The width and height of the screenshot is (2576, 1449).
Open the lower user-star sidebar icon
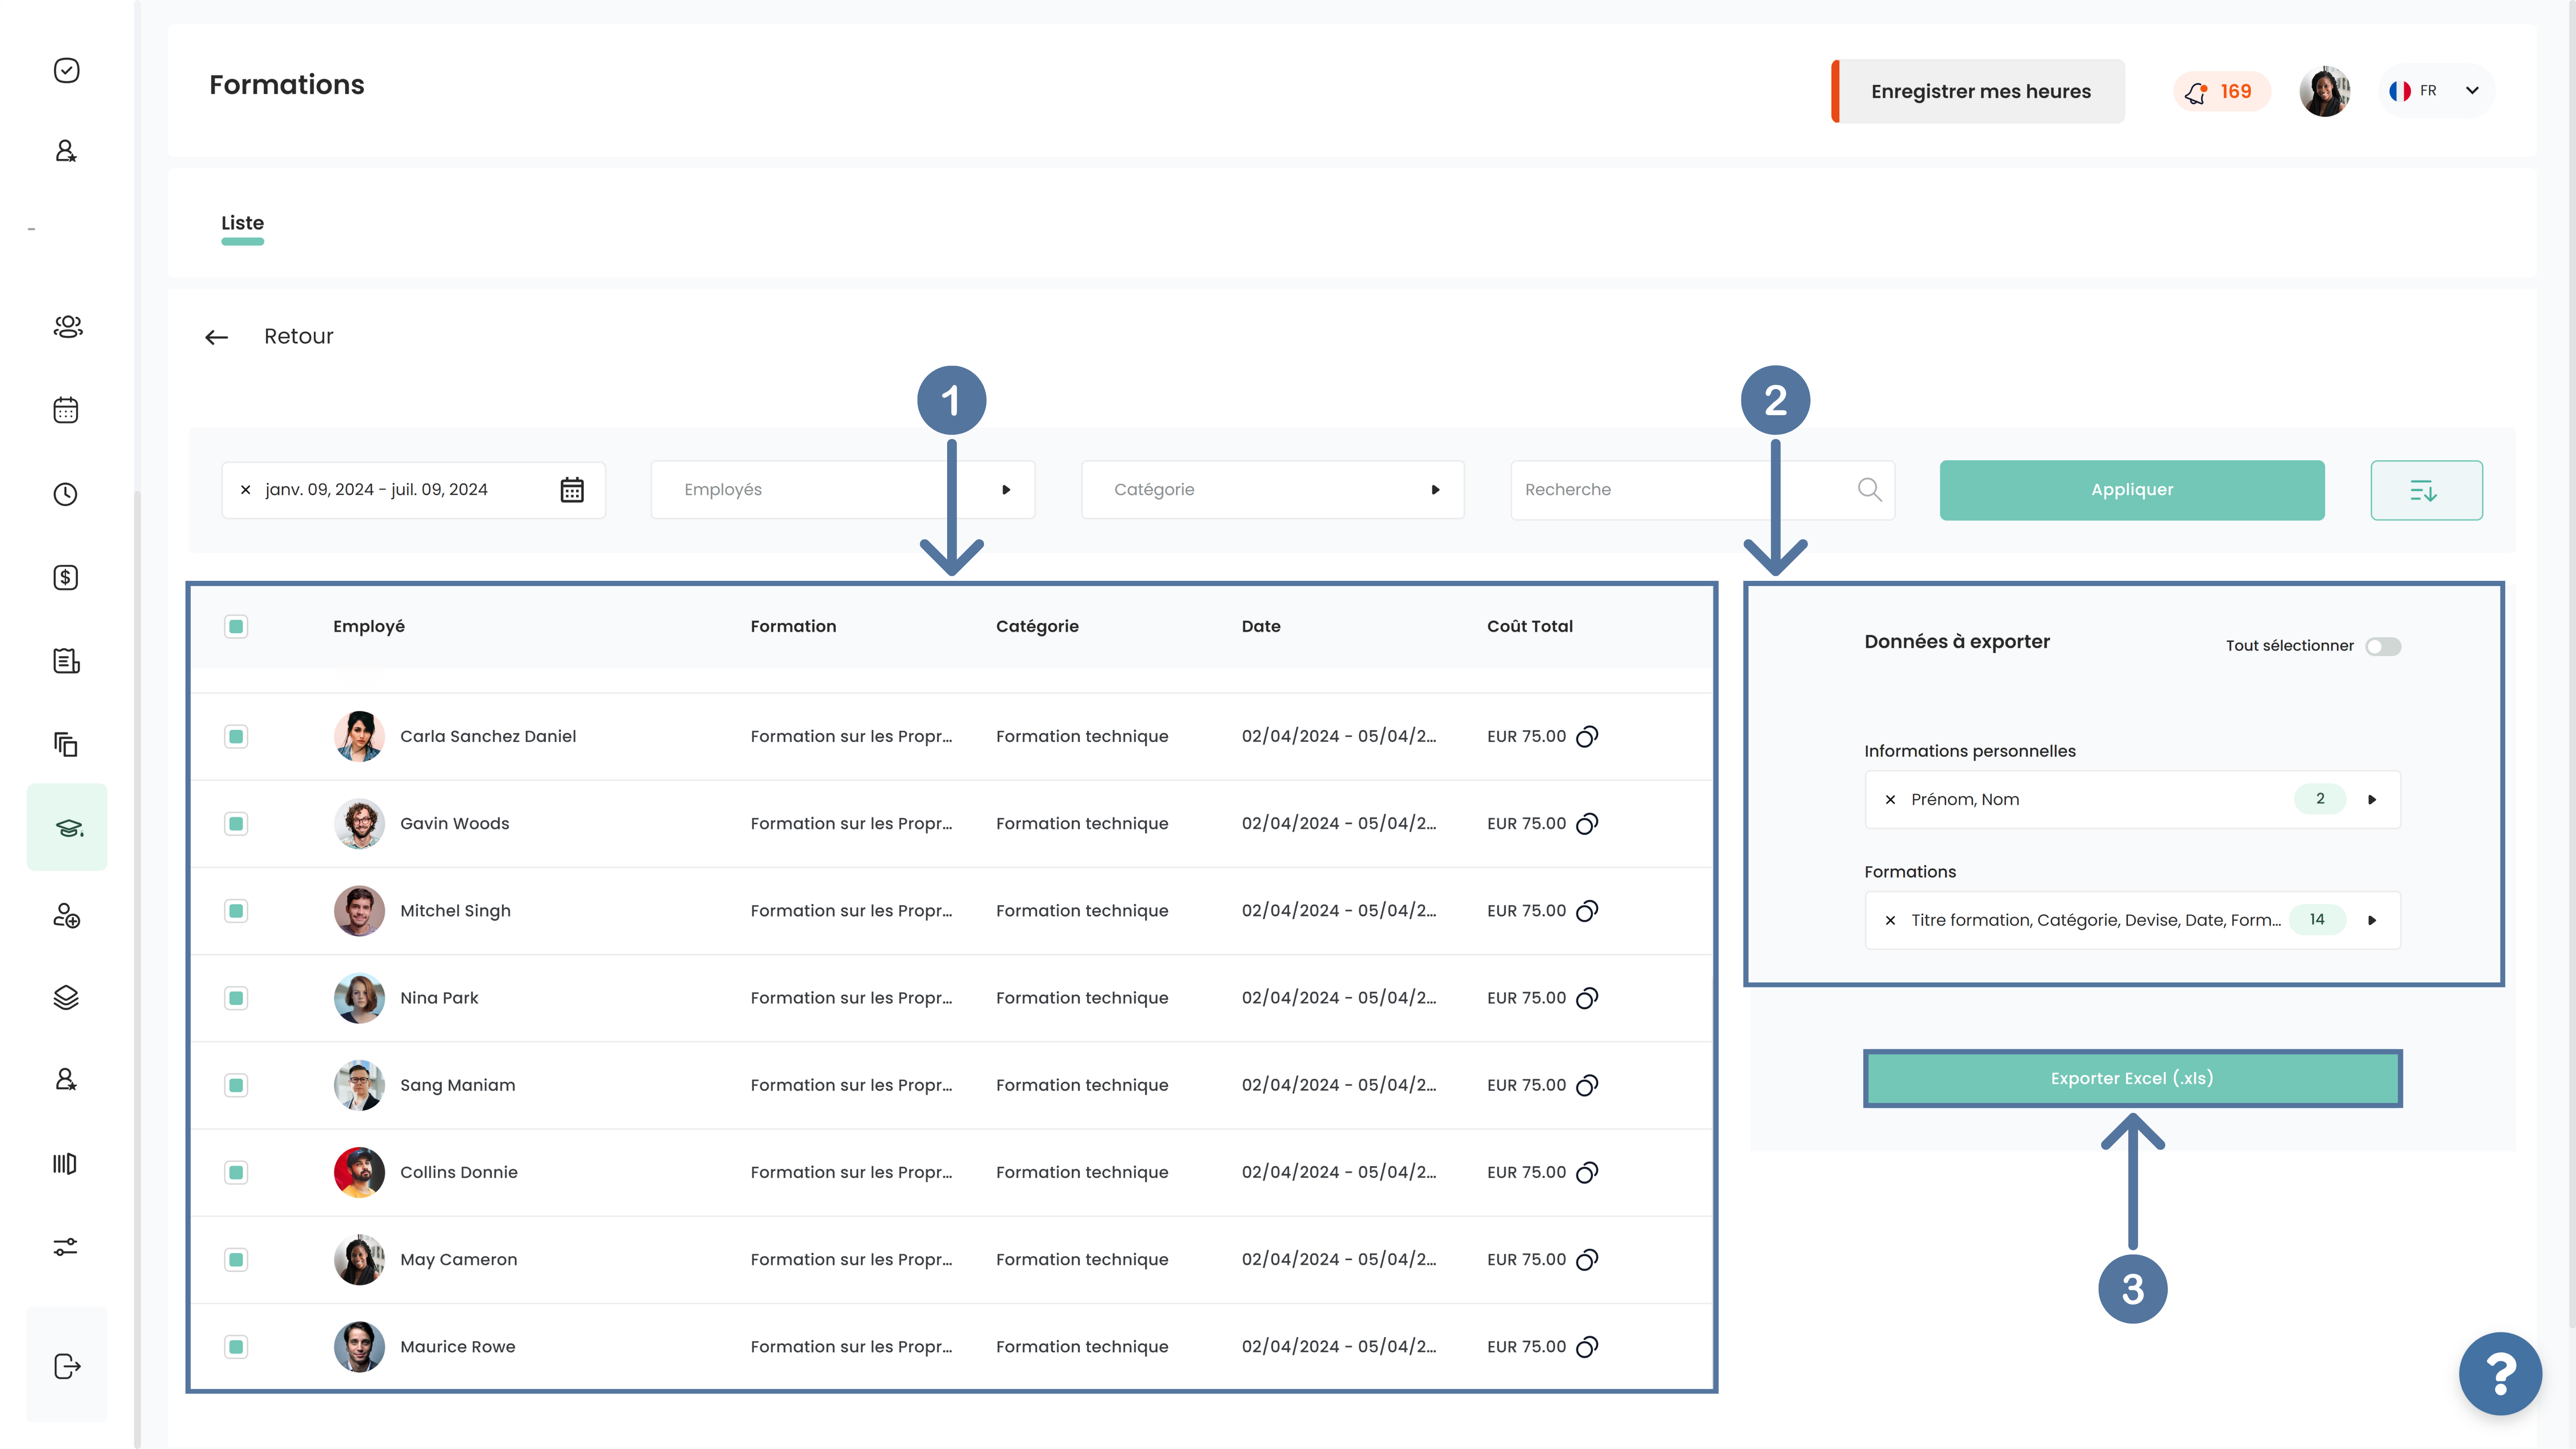click(x=66, y=1079)
